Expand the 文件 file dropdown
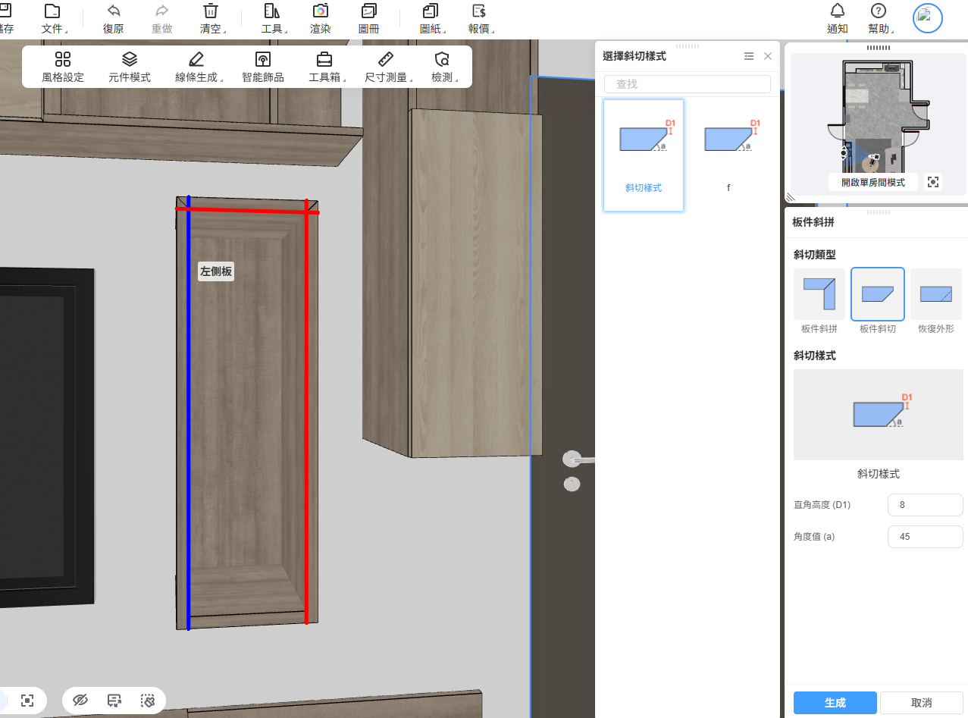The height and width of the screenshot is (718, 968). (x=52, y=18)
